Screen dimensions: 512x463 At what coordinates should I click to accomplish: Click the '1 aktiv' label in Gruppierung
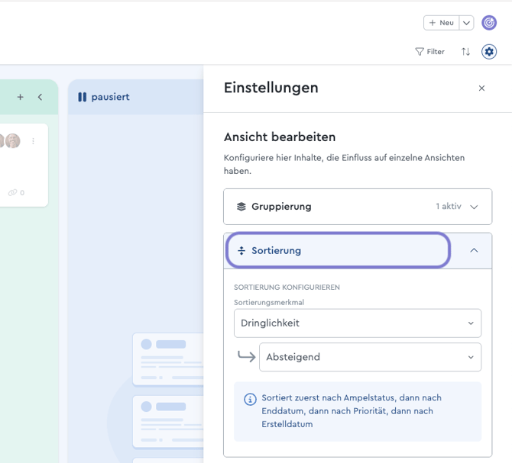tap(448, 207)
